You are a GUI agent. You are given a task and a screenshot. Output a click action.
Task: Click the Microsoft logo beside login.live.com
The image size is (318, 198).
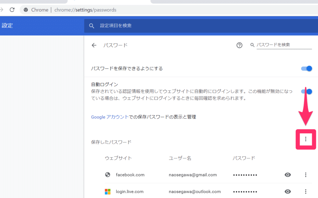pos(107,191)
